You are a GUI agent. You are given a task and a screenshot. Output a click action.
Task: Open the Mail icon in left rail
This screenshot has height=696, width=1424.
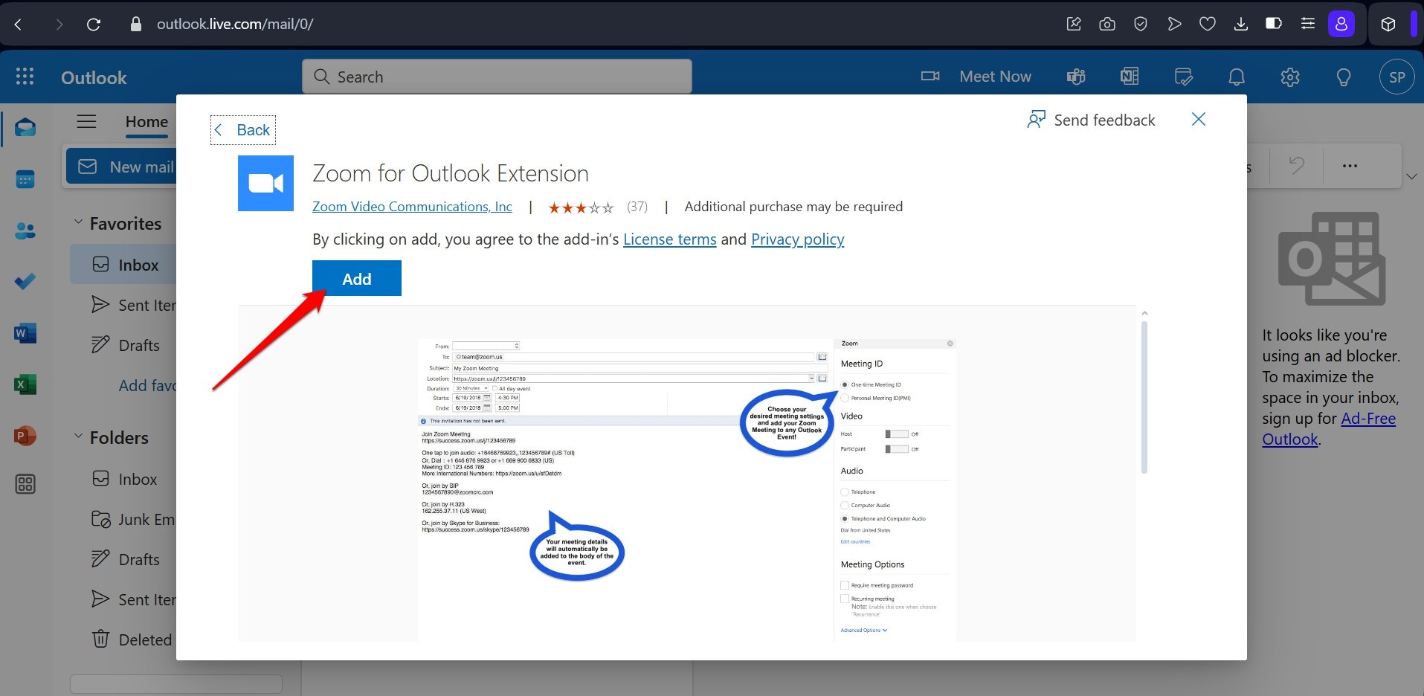pyautogui.click(x=25, y=128)
